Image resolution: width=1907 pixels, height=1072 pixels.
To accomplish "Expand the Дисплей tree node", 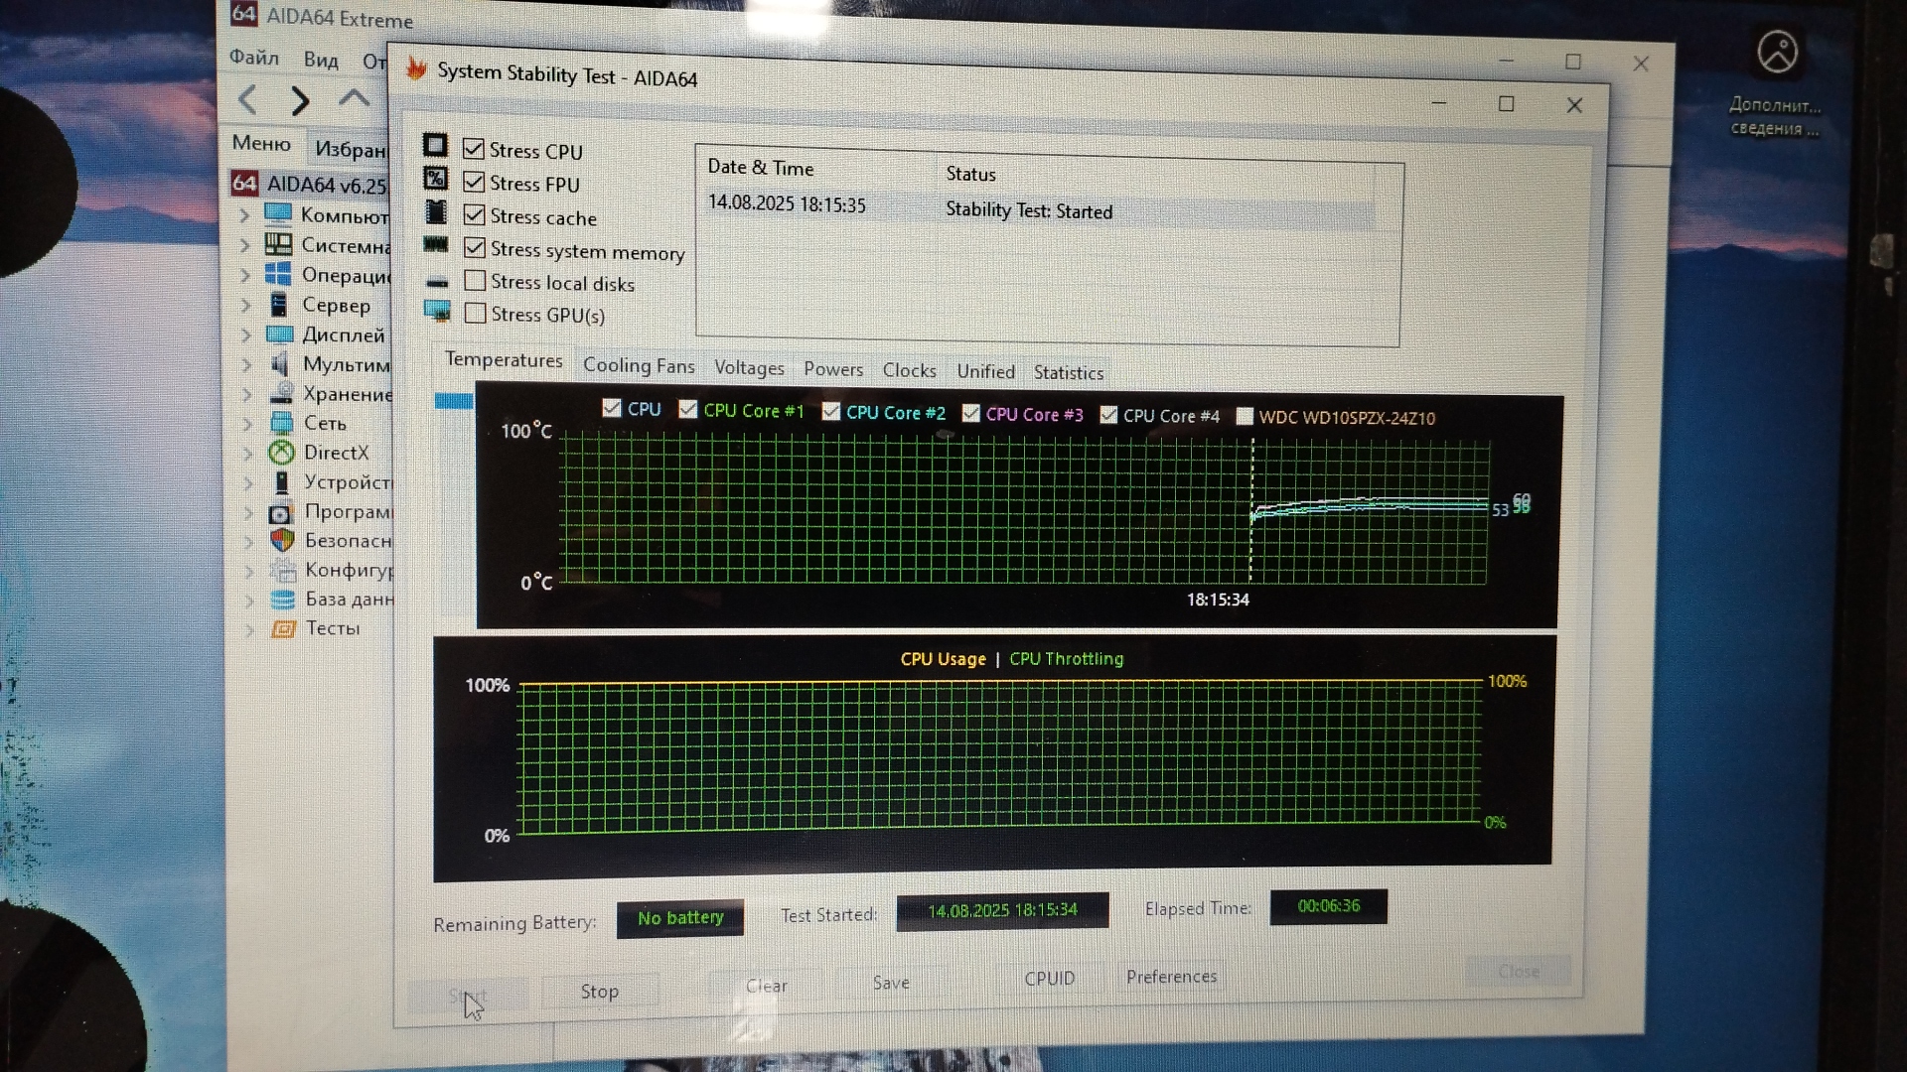I will click(x=245, y=335).
